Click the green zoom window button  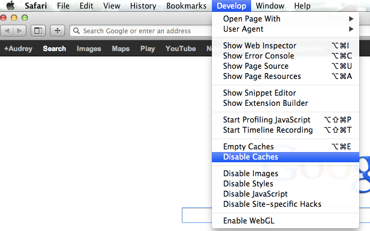(x=25, y=18)
